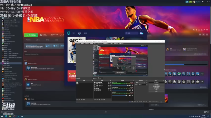
Task: Mute the third audio mixer channel
Action: tap(130, 95)
